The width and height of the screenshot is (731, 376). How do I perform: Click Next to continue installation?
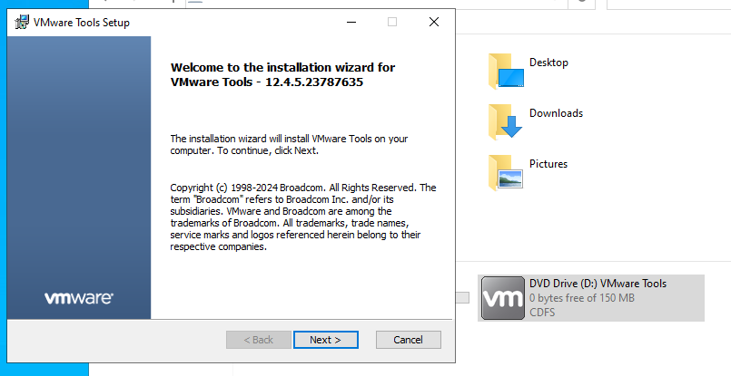pyautogui.click(x=325, y=340)
